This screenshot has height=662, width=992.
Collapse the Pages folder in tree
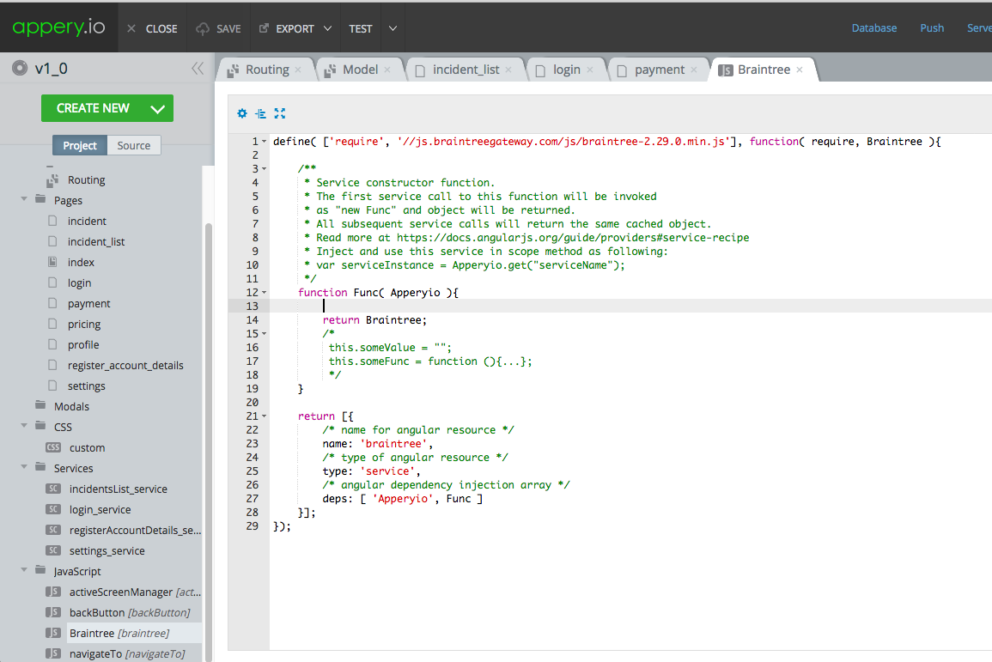(24, 200)
